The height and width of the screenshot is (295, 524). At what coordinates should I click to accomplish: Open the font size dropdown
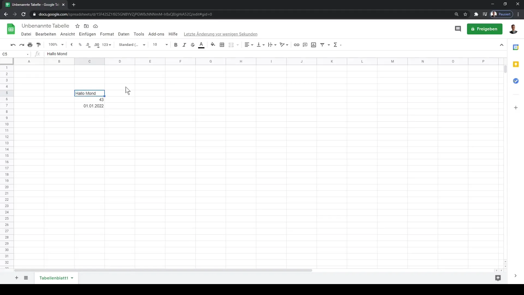pyautogui.click(x=167, y=45)
